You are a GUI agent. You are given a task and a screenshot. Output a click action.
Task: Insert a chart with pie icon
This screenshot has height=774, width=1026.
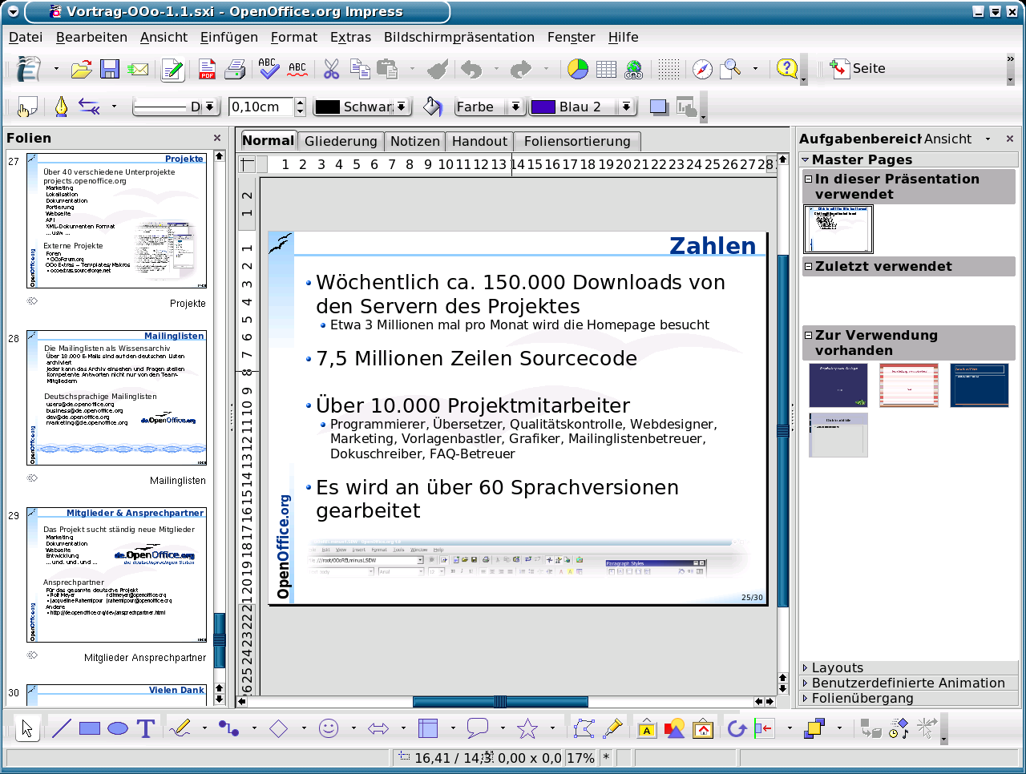click(578, 70)
